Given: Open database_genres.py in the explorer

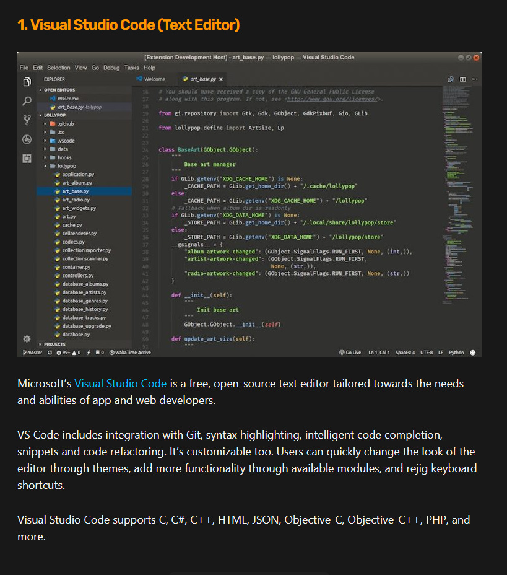Looking at the screenshot, I should pyautogui.click(x=85, y=301).
